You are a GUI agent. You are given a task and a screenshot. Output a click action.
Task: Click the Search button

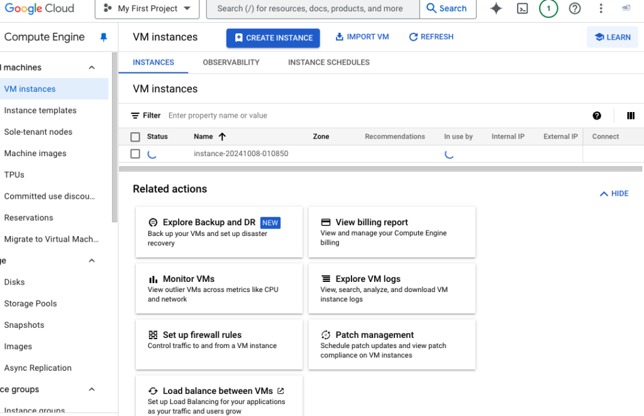pos(448,9)
